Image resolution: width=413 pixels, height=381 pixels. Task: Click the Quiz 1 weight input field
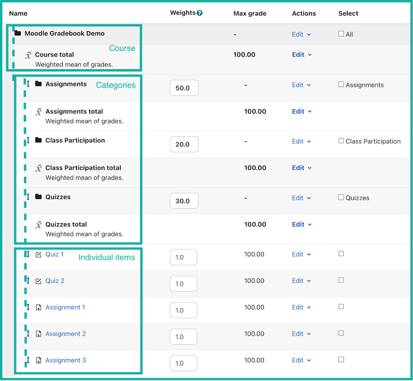tap(184, 257)
